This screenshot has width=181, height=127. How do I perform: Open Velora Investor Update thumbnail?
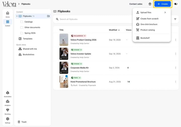point(64,54)
